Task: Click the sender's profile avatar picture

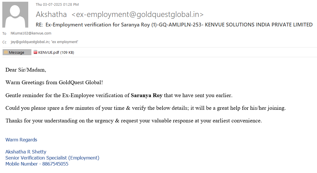Action: tap(15, 15)
